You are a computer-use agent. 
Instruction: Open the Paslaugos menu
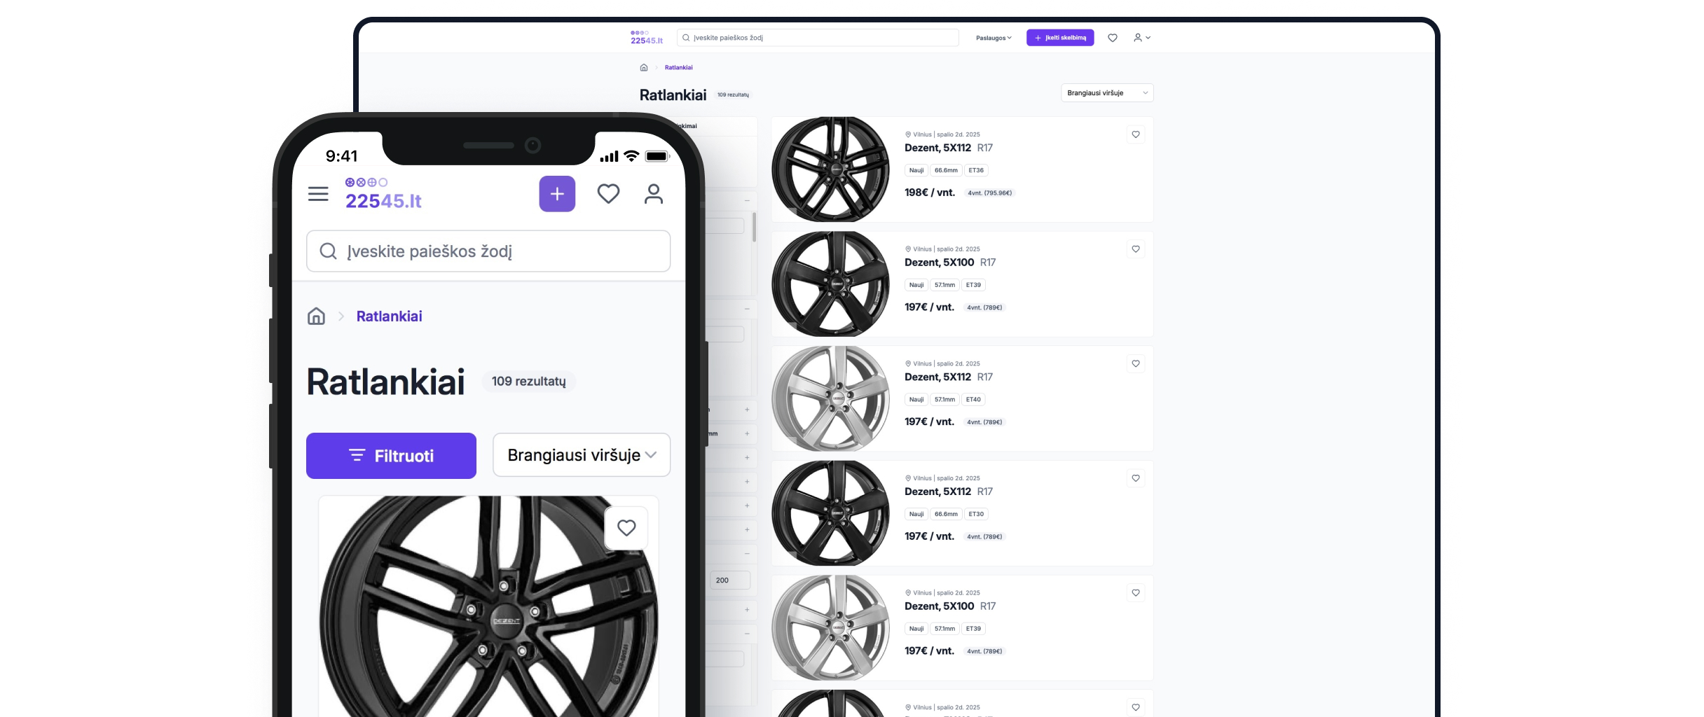point(993,38)
